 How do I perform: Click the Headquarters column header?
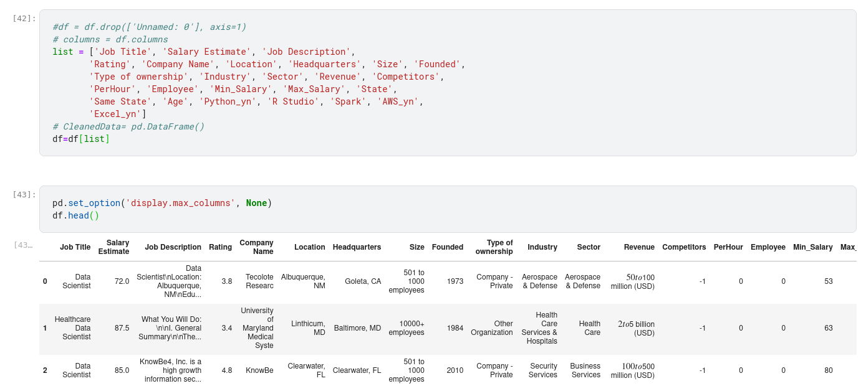click(357, 247)
